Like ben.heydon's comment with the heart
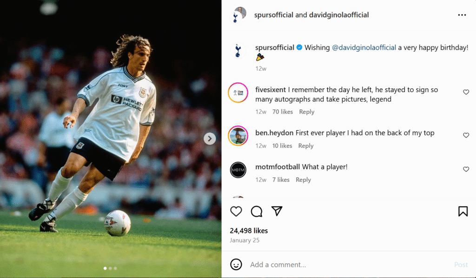 coord(466,135)
